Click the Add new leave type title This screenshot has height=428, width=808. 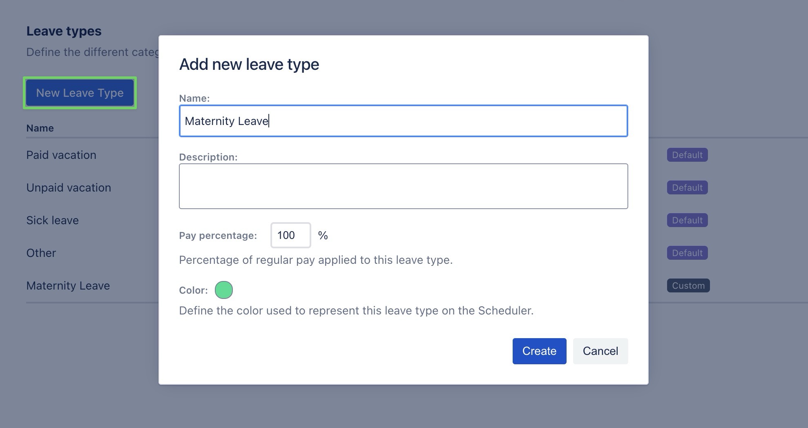pyautogui.click(x=249, y=65)
